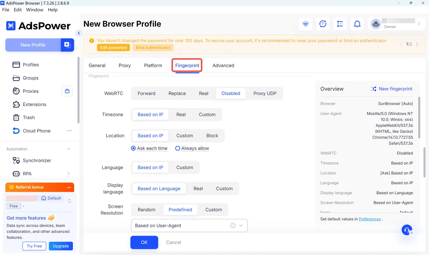Open the Edit menu
429x255 pixels.
pyautogui.click(x=18, y=10)
